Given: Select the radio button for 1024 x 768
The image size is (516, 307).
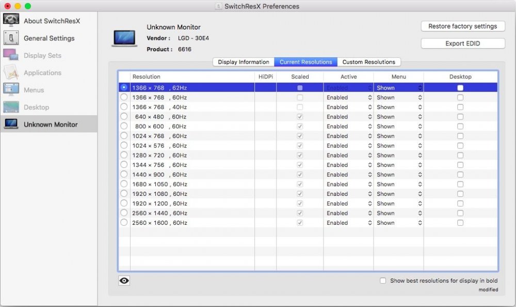Looking at the screenshot, I should click(x=124, y=136).
